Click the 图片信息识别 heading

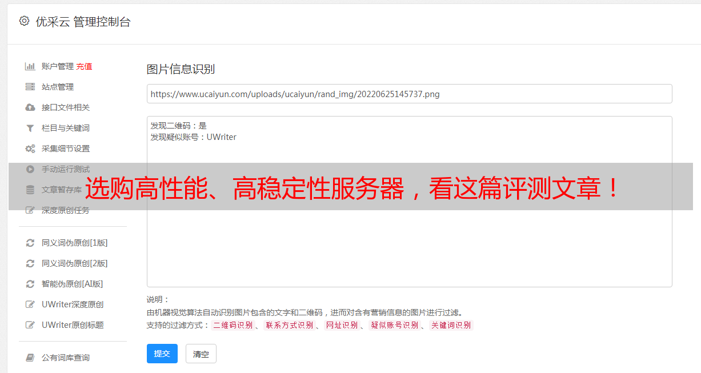(x=181, y=70)
